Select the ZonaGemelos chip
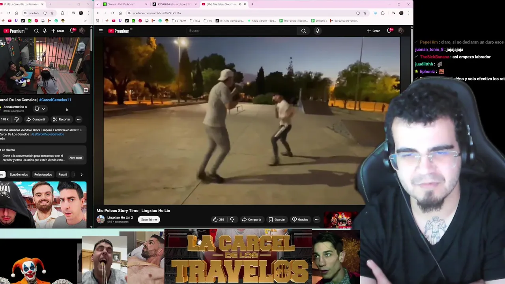Screen dimensions: 505x284 click(x=19, y=174)
